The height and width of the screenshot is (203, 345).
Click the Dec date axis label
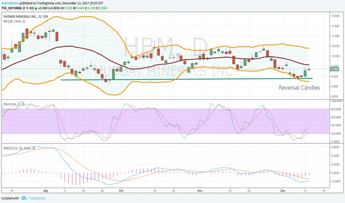[283, 191]
